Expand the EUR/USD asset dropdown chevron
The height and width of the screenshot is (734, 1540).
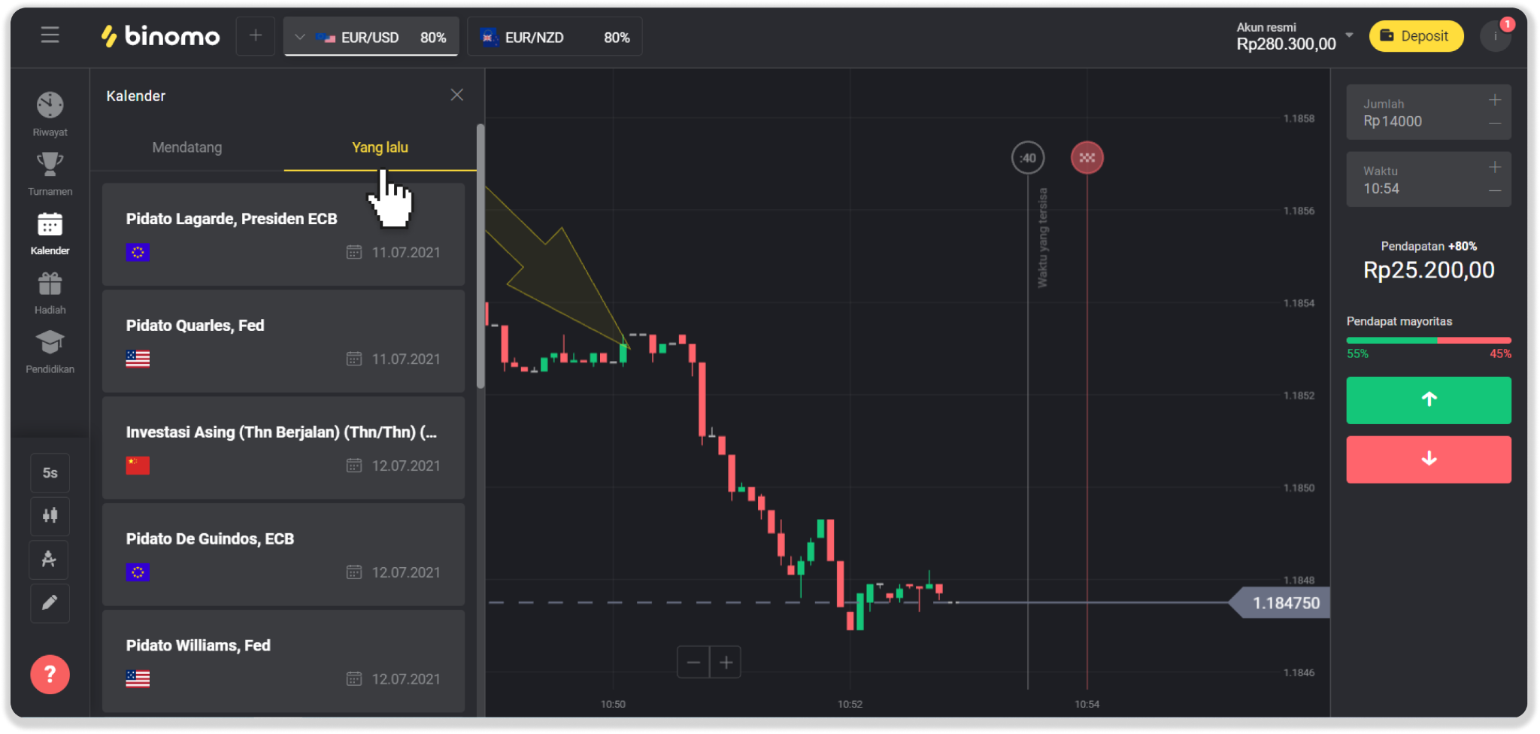300,37
